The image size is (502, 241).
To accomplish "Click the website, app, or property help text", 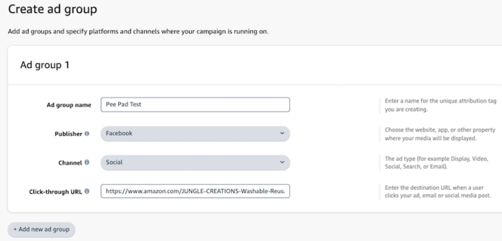I will pyautogui.click(x=440, y=134).
